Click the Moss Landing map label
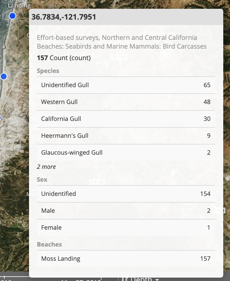This screenshot has width=230, height=281. click(19, 4)
